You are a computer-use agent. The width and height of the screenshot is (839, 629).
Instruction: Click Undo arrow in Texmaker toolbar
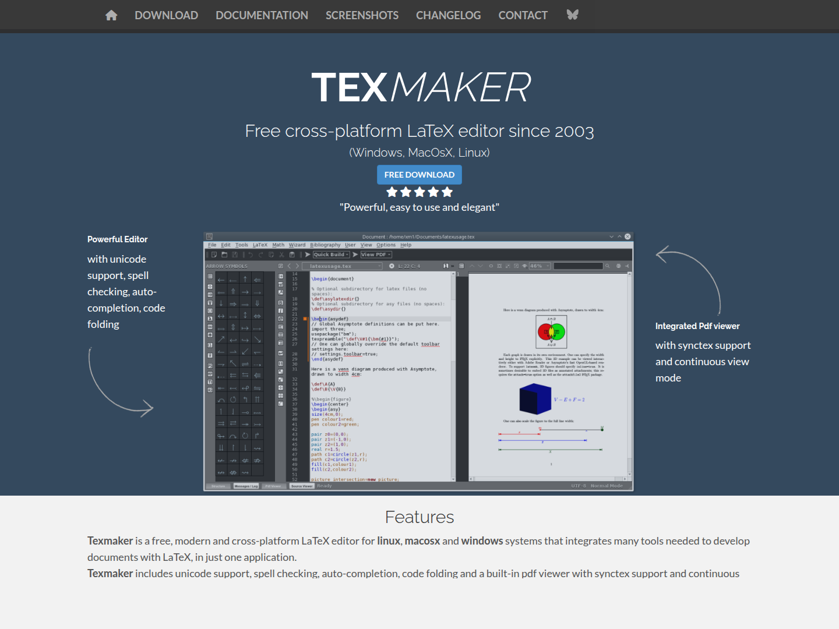pos(251,255)
